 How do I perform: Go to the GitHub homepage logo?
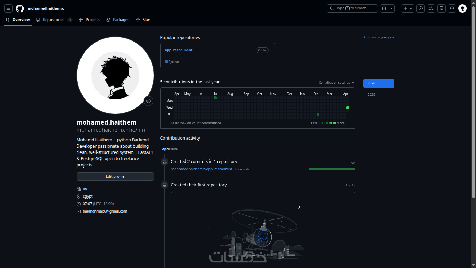[x=20, y=8]
